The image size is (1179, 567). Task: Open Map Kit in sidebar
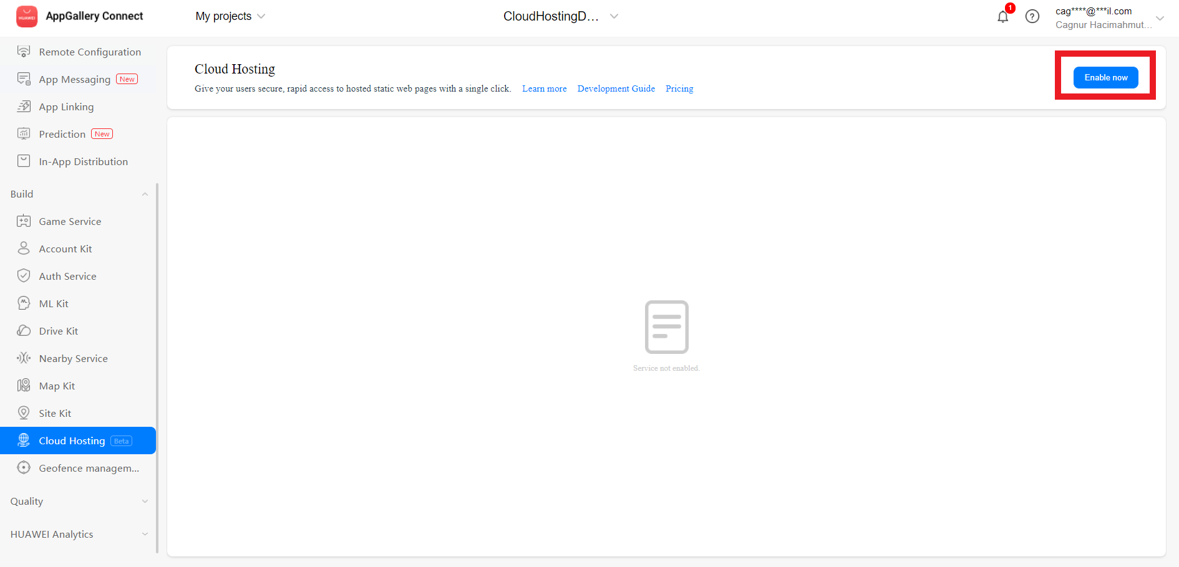[x=78, y=386]
